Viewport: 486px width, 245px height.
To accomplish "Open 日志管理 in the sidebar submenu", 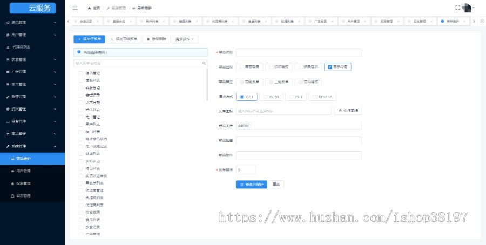I will (x=32, y=196).
